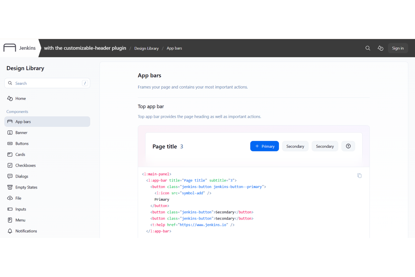Click the Notifications bell icon in the sidebar
This screenshot has height=277, width=415.
(x=10, y=231)
